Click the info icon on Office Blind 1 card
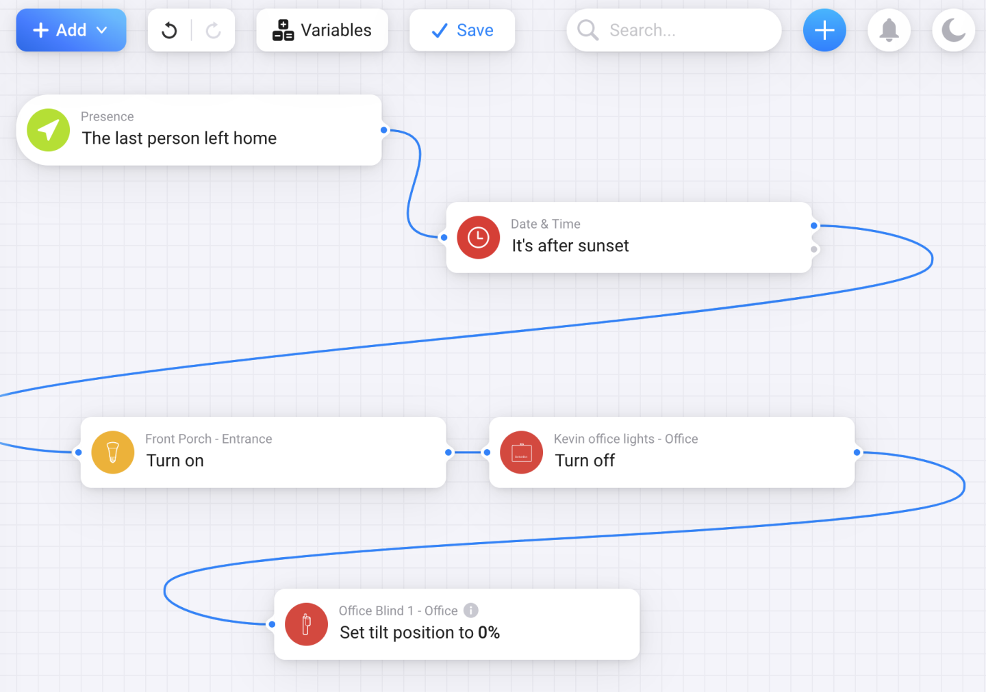Image resolution: width=986 pixels, height=692 pixels. tap(471, 611)
